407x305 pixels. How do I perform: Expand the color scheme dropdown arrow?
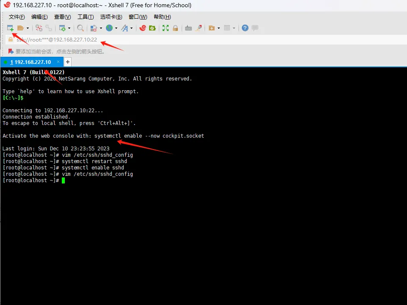[x=101, y=28]
